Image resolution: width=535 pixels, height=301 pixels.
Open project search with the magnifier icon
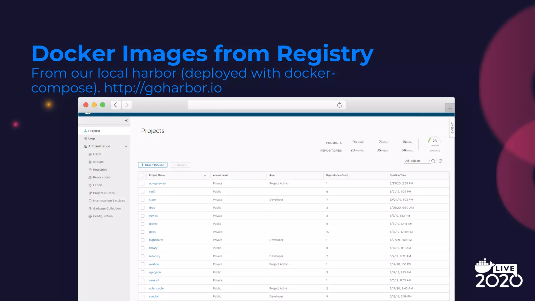pyautogui.click(x=433, y=161)
